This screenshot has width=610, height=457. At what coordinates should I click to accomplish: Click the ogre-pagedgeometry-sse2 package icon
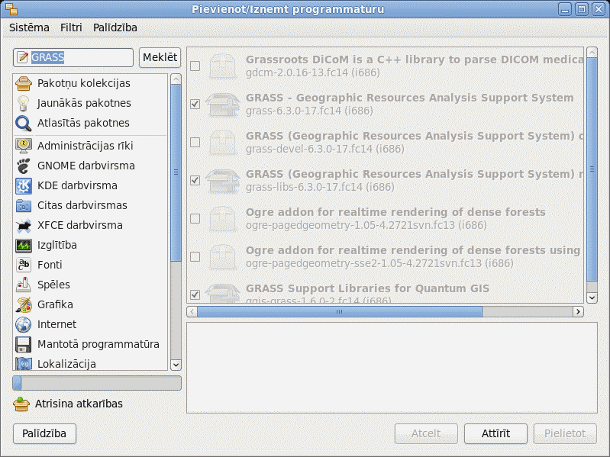(222, 256)
